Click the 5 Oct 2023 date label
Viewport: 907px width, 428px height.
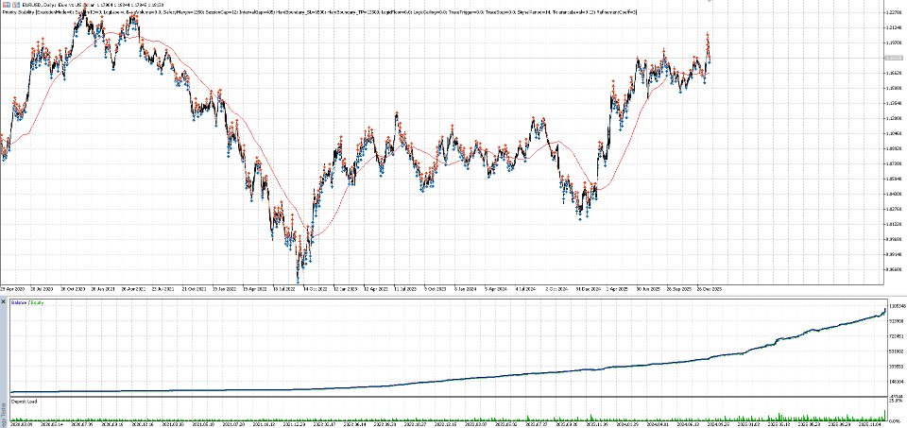tap(435, 289)
